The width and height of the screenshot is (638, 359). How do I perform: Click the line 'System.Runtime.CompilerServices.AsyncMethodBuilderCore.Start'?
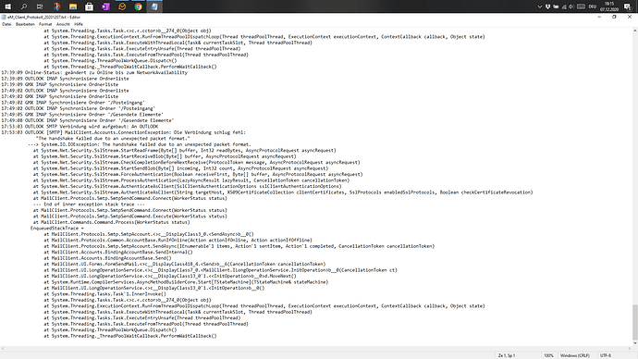186,282
